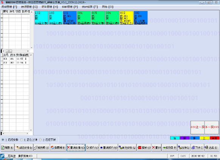Click the 加钟 icon button

tap(184, 148)
